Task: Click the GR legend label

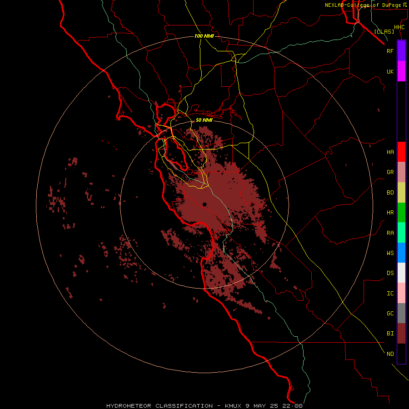Action: [390, 172]
